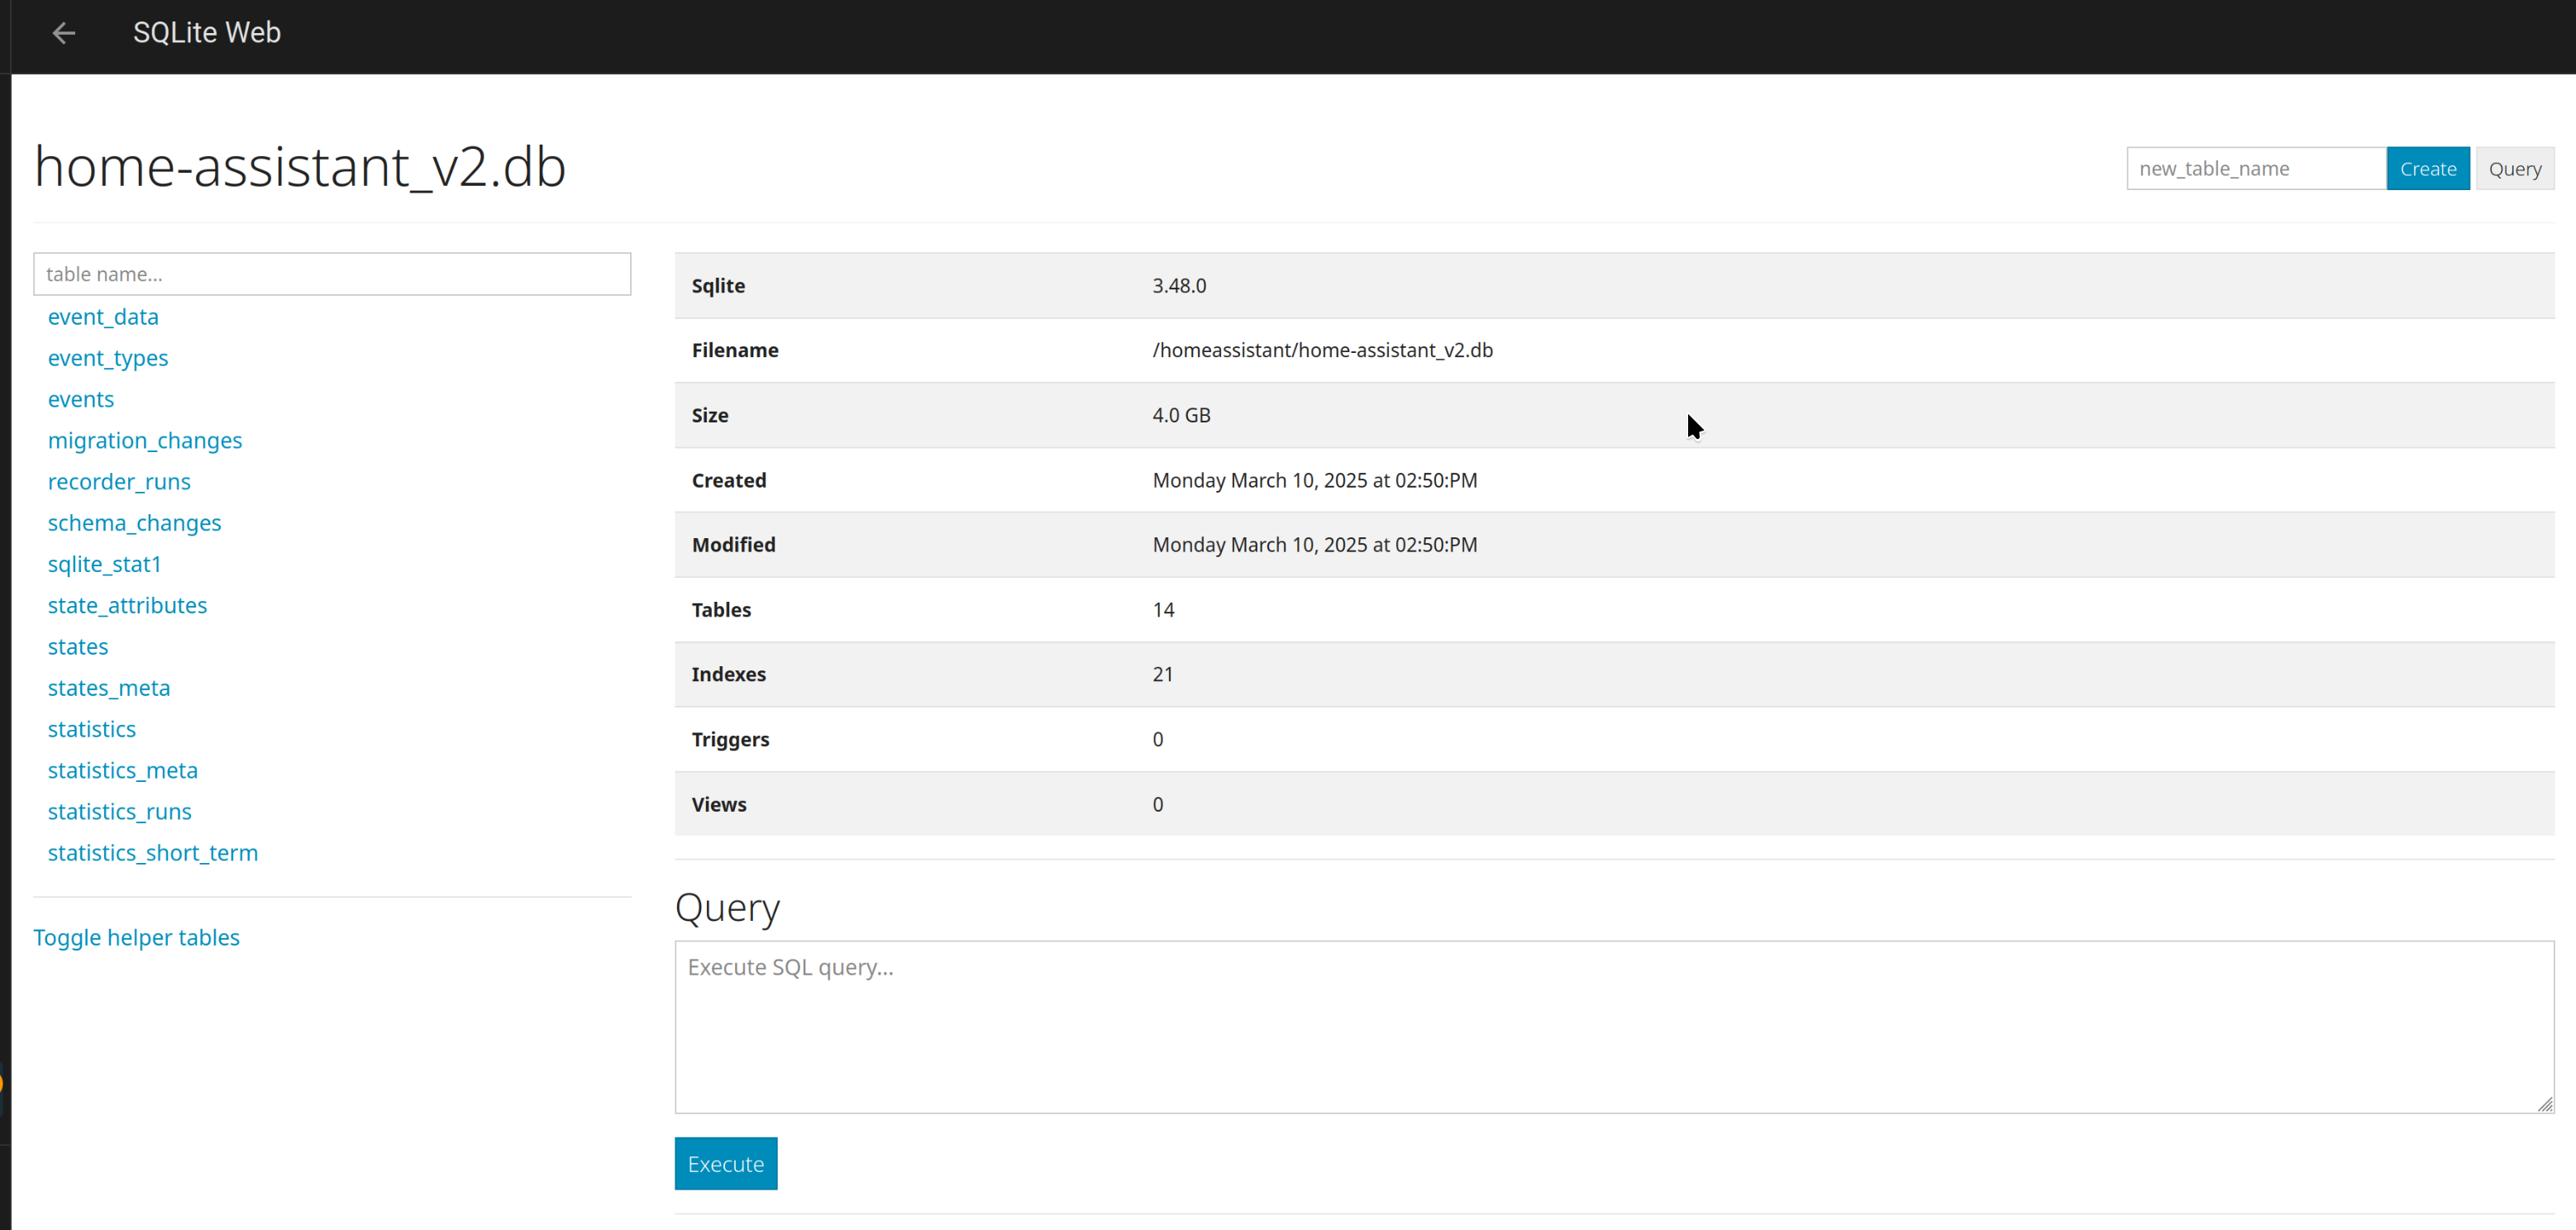This screenshot has width=2576, height=1230.
Task: Open the states table
Action: point(78,646)
